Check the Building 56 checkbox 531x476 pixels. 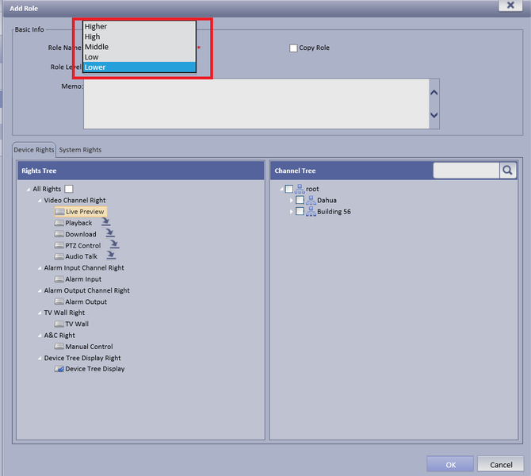point(300,211)
